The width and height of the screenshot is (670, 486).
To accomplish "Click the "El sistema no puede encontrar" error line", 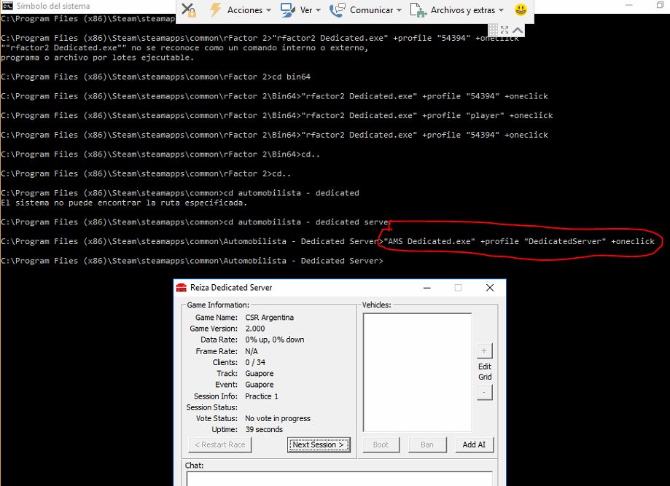I will pos(124,203).
